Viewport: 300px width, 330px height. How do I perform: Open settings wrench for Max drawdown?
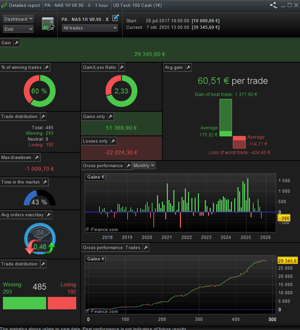[x=37, y=157]
